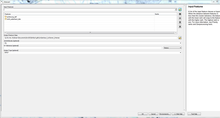This screenshot has height=118, width=220.
Task: Click the XY Tolerance input field
Action: (x=83, y=48)
